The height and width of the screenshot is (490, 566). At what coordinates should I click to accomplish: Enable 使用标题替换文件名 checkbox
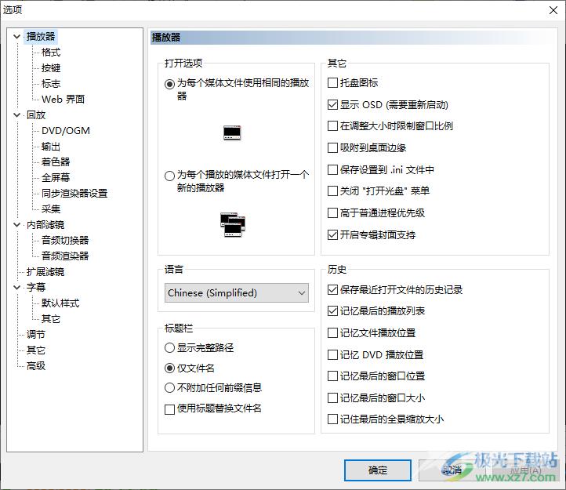pos(169,409)
